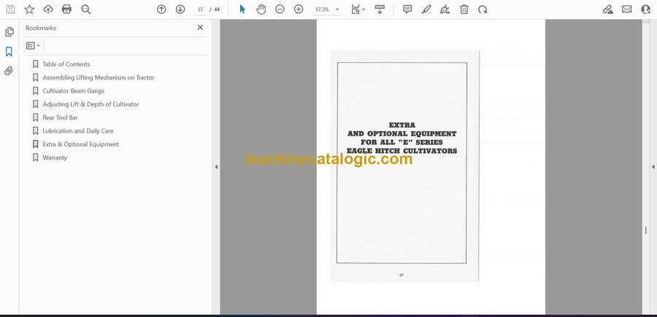Zoom in with plus button
This screenshot has width=657, height=317.
[x=299, y=9]
